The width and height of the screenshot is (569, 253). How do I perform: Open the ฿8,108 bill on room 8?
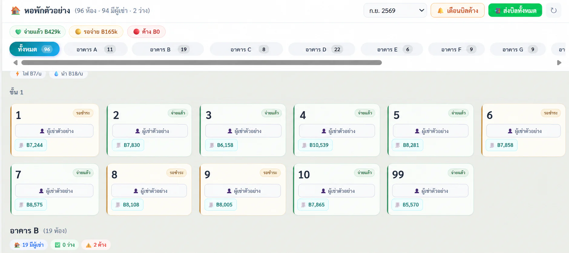[127, 205]
